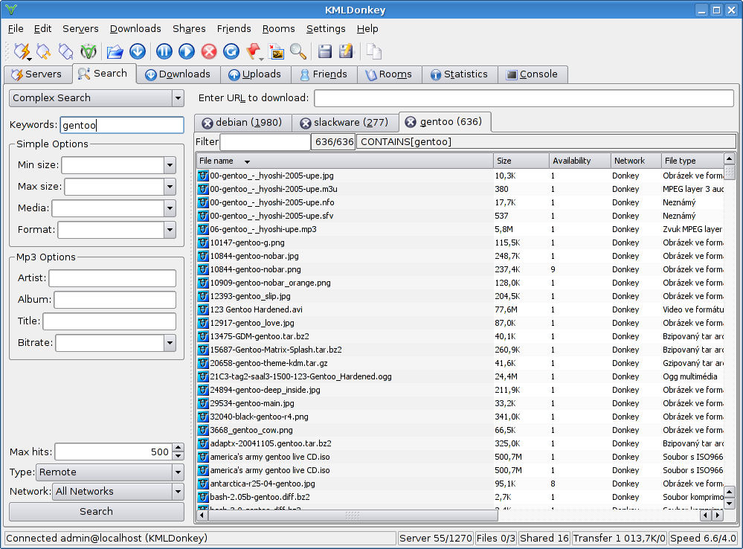Sort results by the Availability column header

pos(579,161)
